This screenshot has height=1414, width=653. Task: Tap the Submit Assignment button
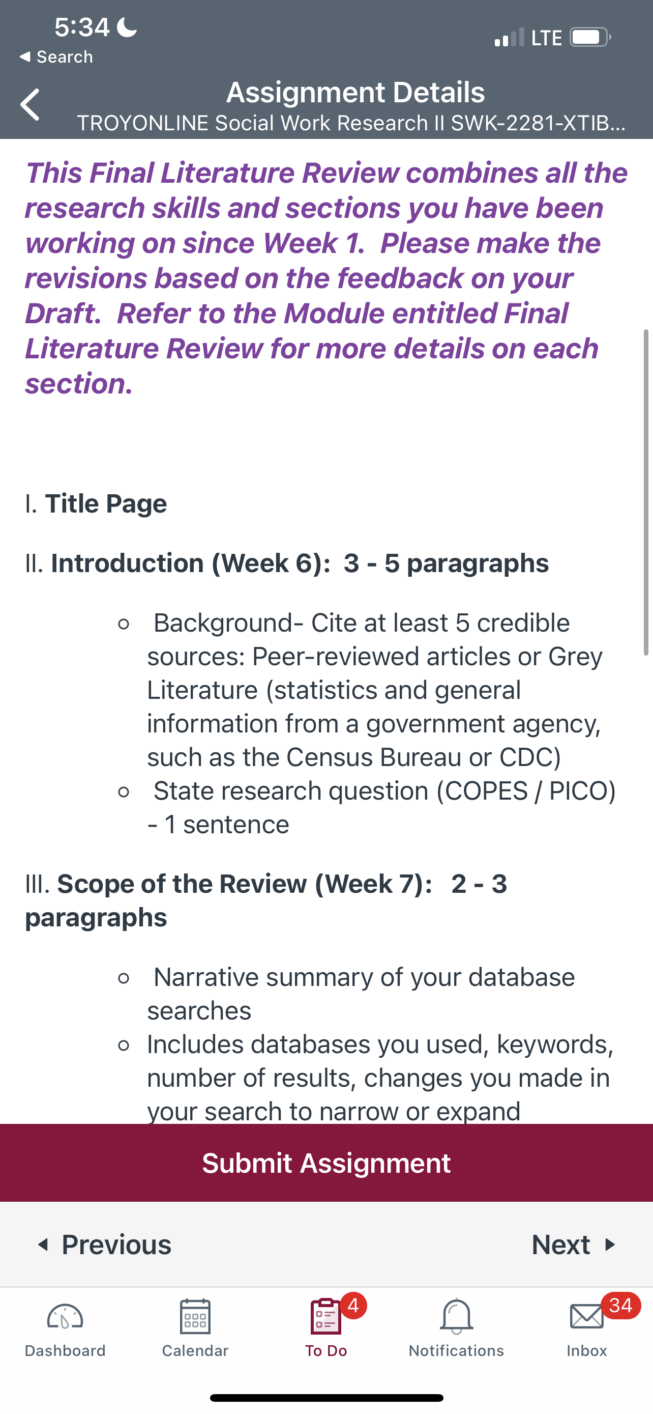[326, 1163]
